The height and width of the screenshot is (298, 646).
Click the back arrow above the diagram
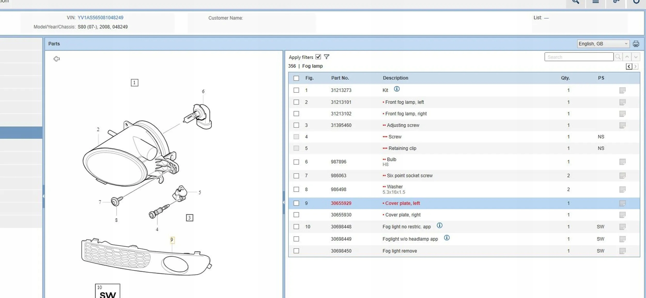coord(56,59)
